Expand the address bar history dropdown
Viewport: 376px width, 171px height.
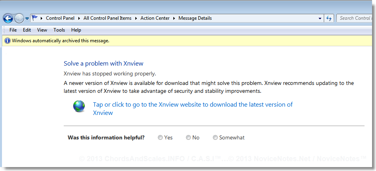tap(320, 19)
